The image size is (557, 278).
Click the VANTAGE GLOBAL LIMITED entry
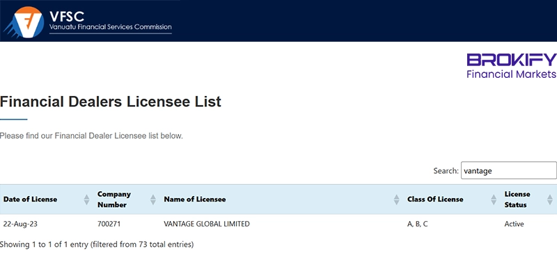206,224
